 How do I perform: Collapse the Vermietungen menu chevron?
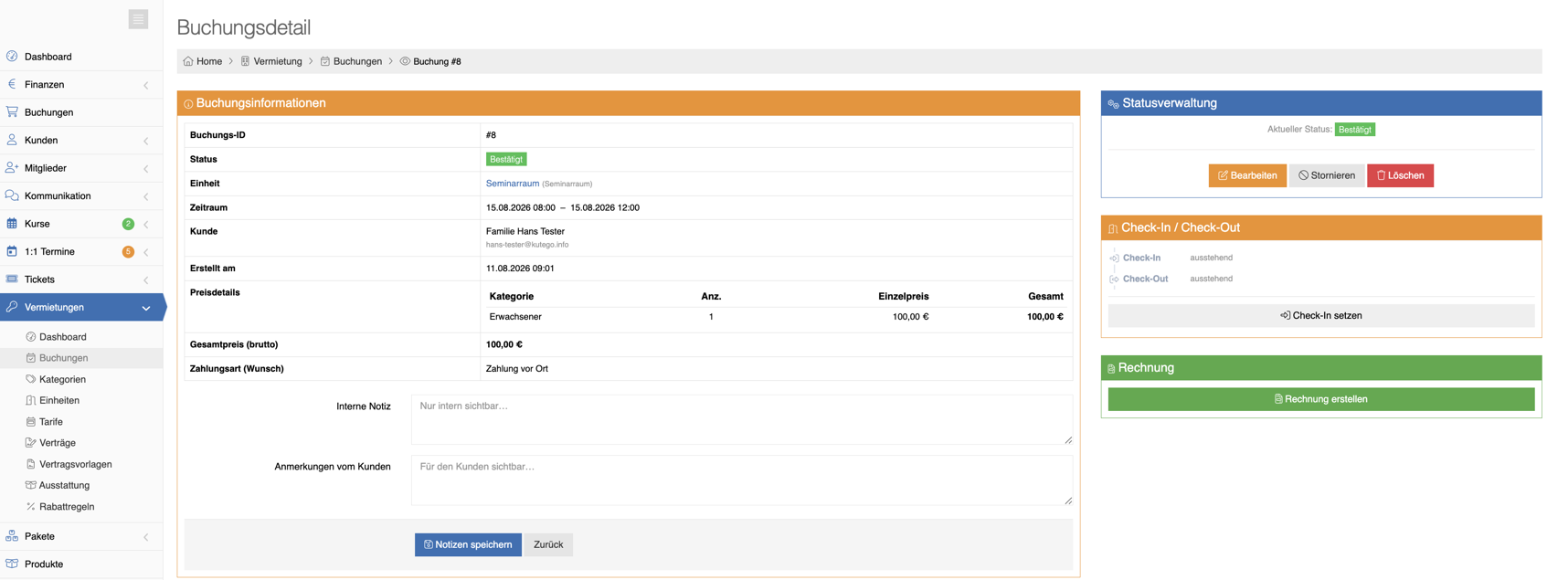click(x=146, y=308)
